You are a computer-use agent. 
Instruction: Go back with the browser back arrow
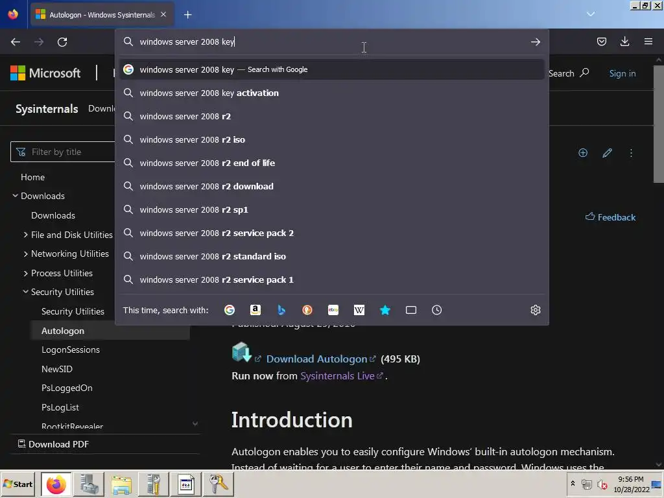click(x=16, y=42)
